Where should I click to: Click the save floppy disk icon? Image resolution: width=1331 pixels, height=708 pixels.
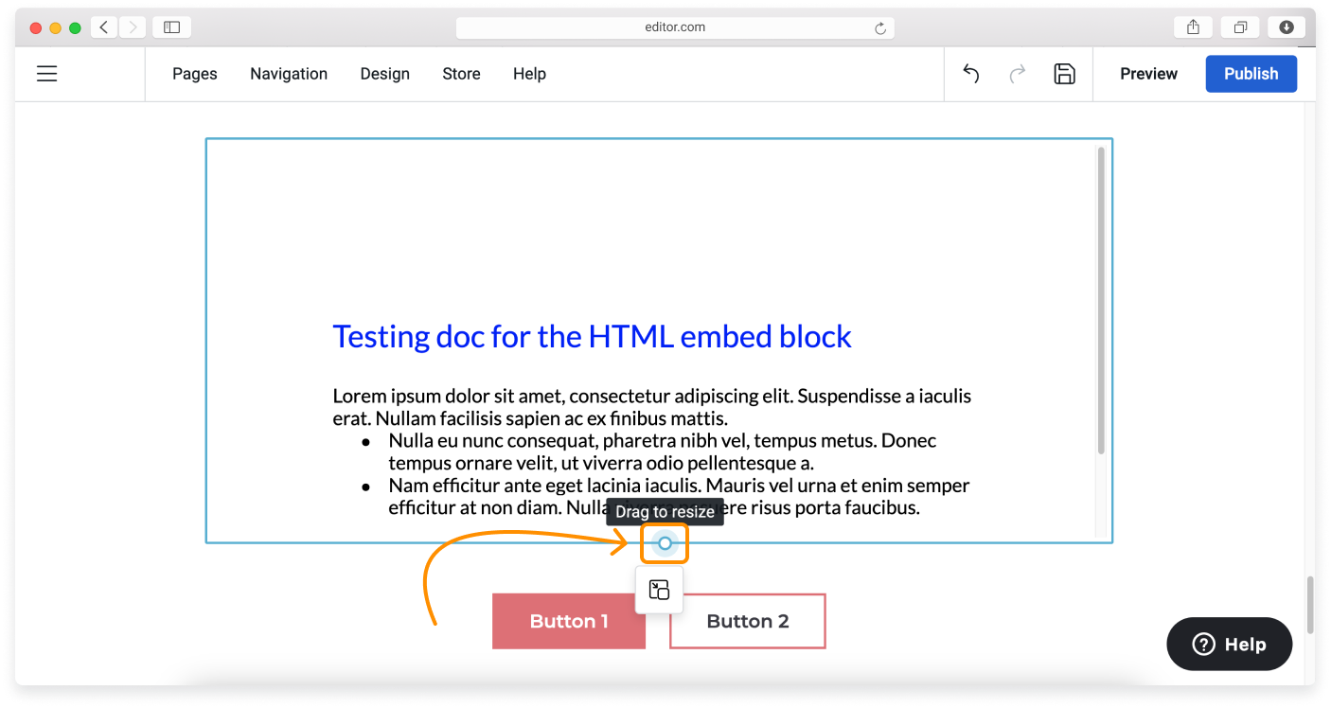[1065, 74]
